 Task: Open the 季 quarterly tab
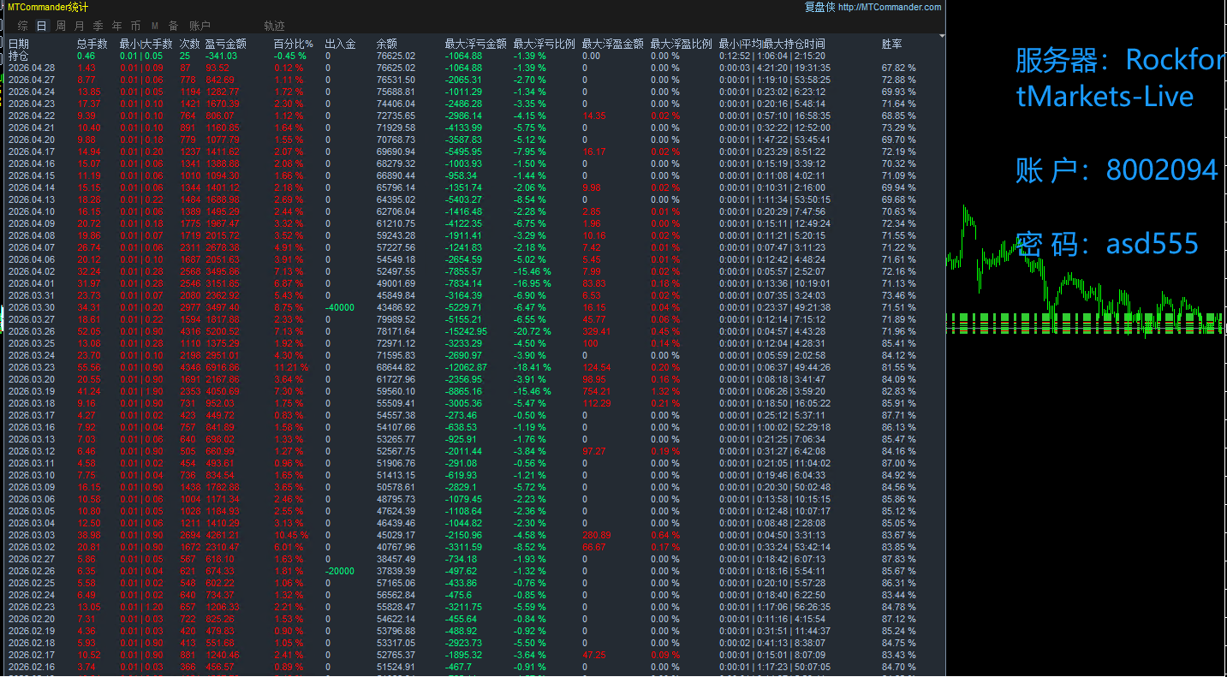(98, 27)
